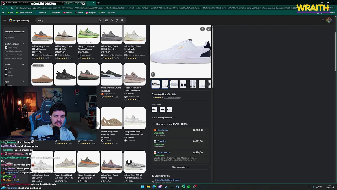Open Drive bookmark
The image size is (337, 190).
[102, 13]
